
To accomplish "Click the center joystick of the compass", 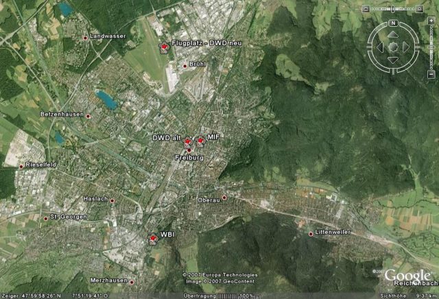I will [393, 47].
